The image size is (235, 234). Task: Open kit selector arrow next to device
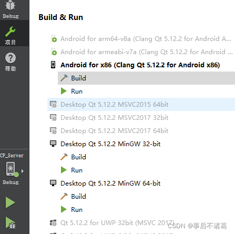(23, 171)
